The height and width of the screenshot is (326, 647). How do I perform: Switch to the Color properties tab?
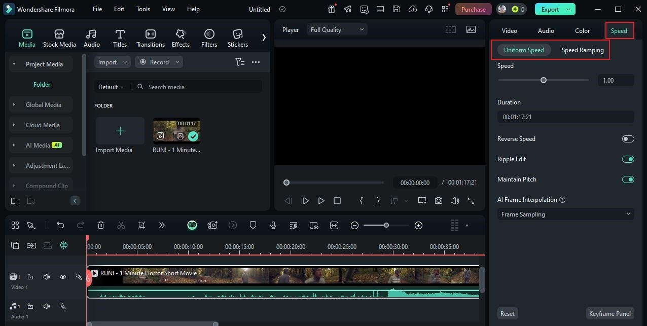click(582, 31)
